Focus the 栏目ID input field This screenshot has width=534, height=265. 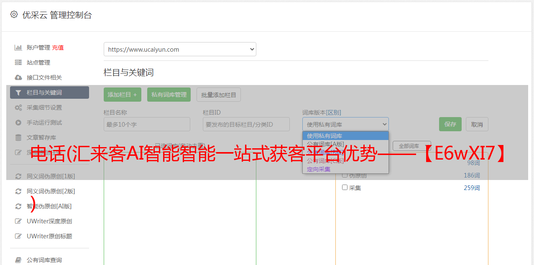coord(246,124)
